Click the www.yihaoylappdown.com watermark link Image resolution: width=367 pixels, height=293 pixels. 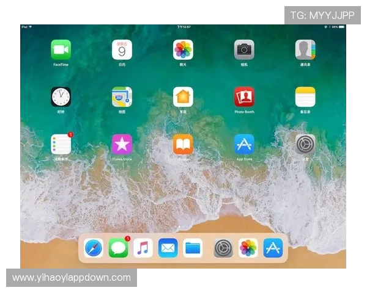[71, 278]
